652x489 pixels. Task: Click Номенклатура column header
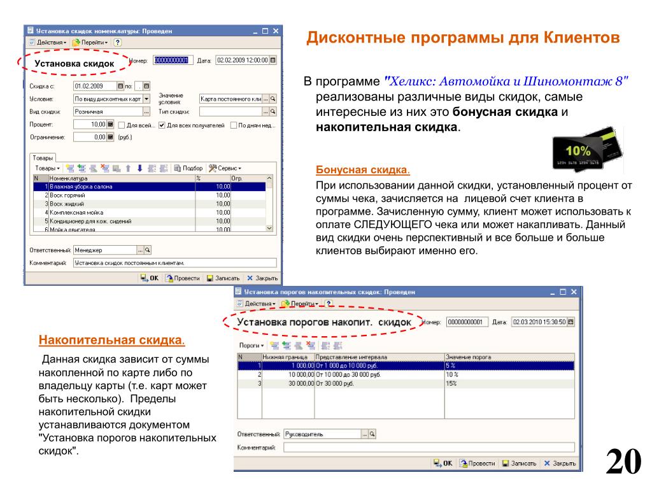[x=122, y=178]
